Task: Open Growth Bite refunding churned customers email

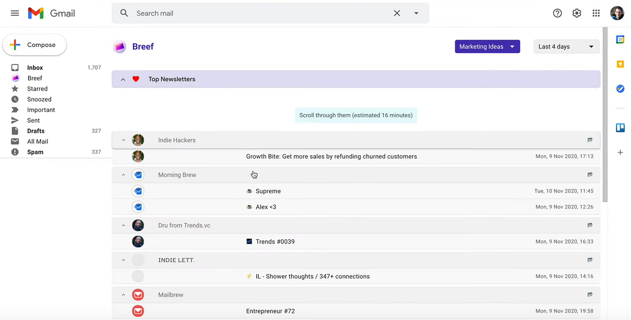Action: [356, 156]
